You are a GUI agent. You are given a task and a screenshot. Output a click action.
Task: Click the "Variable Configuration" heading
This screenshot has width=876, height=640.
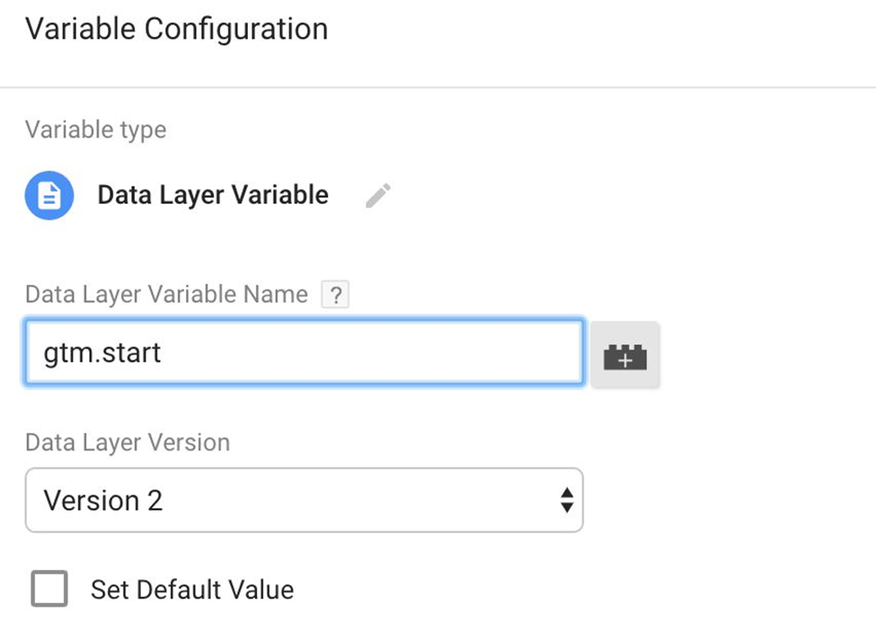pos(176,29)
